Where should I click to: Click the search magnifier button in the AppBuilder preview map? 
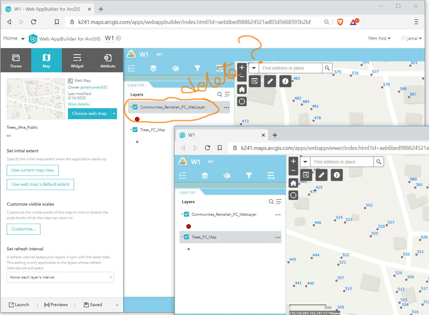click(x=327, y=68)
